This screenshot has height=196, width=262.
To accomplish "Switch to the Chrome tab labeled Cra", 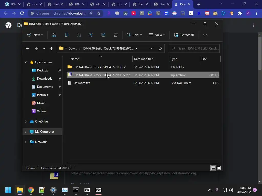I will 34,4.
